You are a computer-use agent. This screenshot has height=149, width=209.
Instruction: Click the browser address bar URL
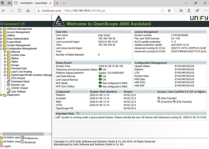point(85,11)
